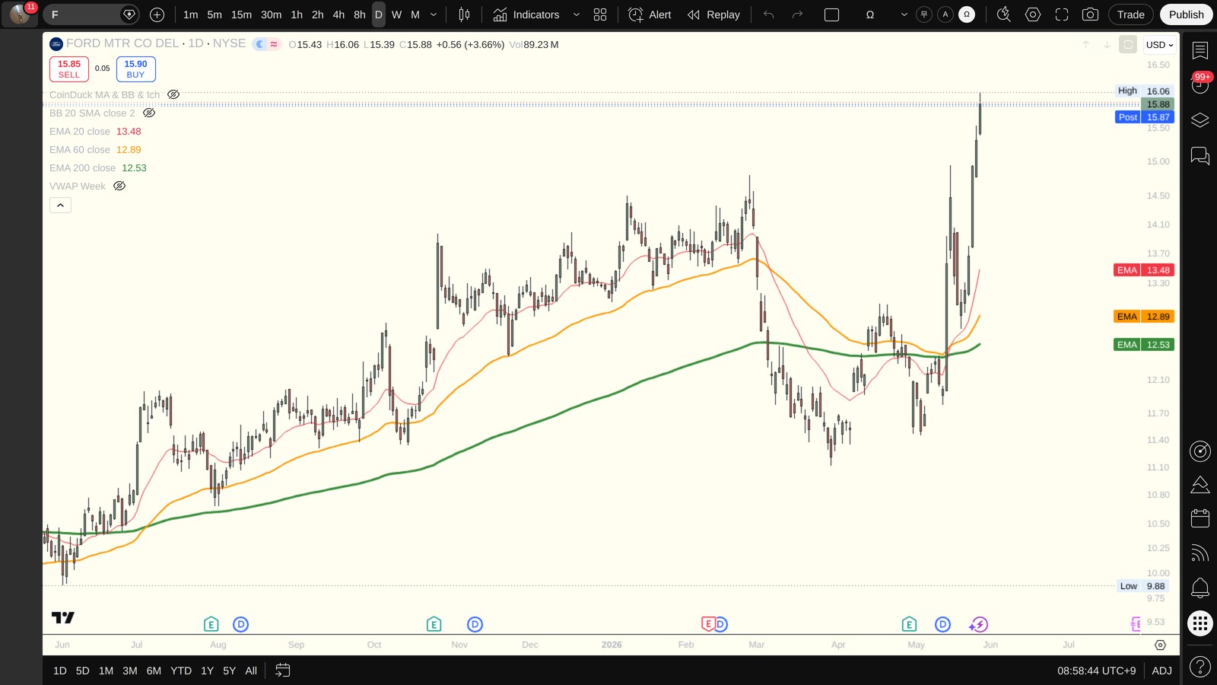
Task: Open the help center question icon
Action: [x=1200, y=667]
